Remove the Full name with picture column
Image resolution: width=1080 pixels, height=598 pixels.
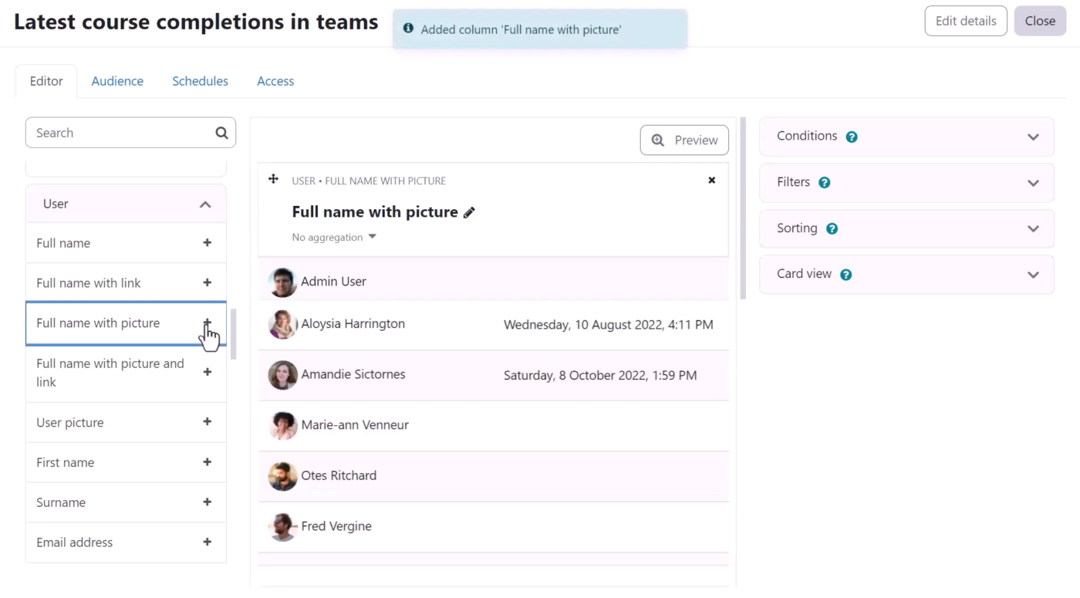pyautogui.click(x=711, y=180)
